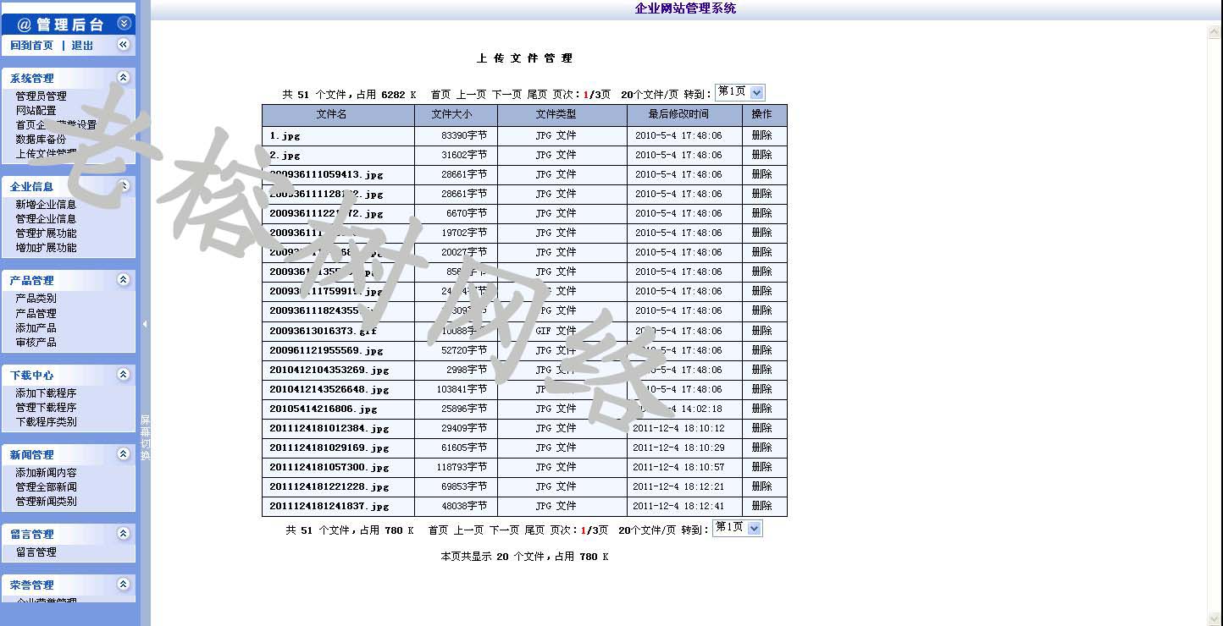Open 添加下载程序 in the sidebar
This screenshot has width=1223, height=626.
46,393
